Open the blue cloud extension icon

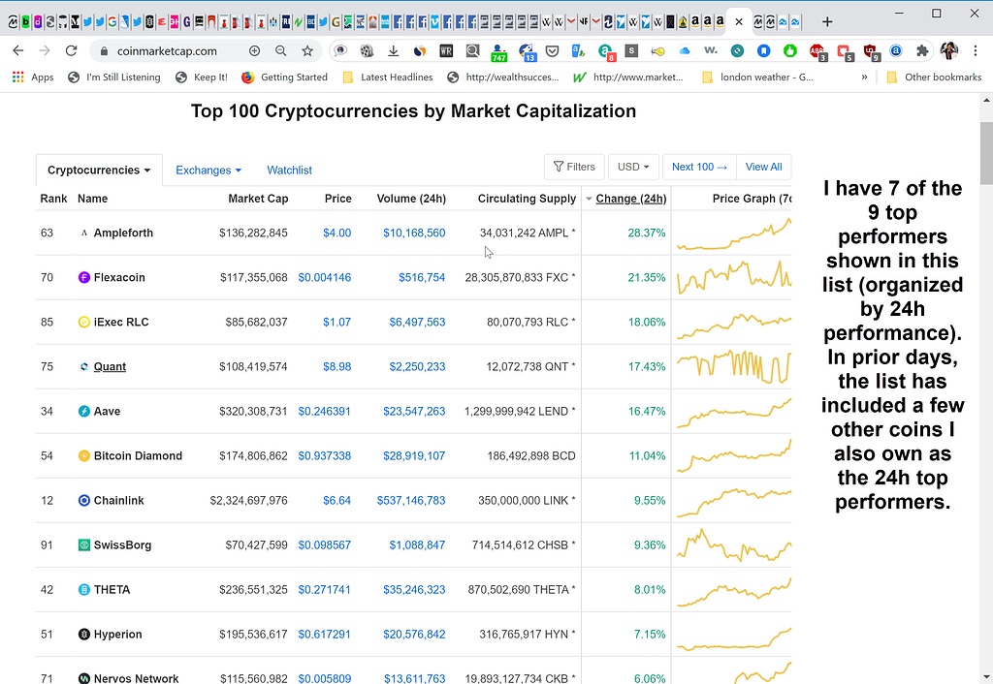coord(684,51)
